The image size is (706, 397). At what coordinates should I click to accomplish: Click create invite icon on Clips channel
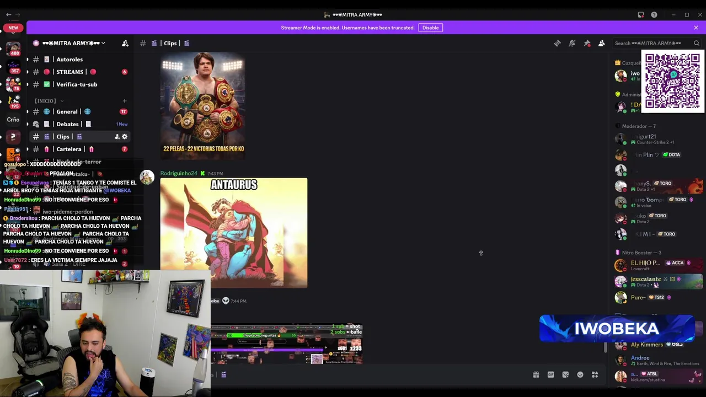(x=117, y=137)
